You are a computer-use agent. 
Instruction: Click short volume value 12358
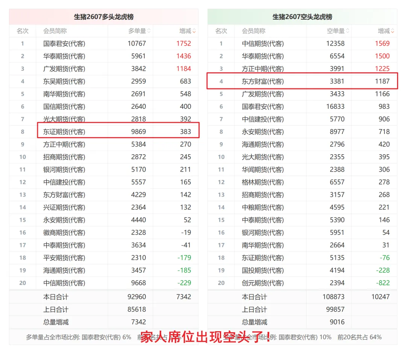[x=335, y=44]
